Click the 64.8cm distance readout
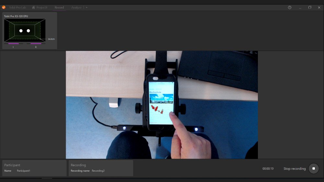Screen dimensions: 324x182 pyautogui.click(x=51, y=39)
